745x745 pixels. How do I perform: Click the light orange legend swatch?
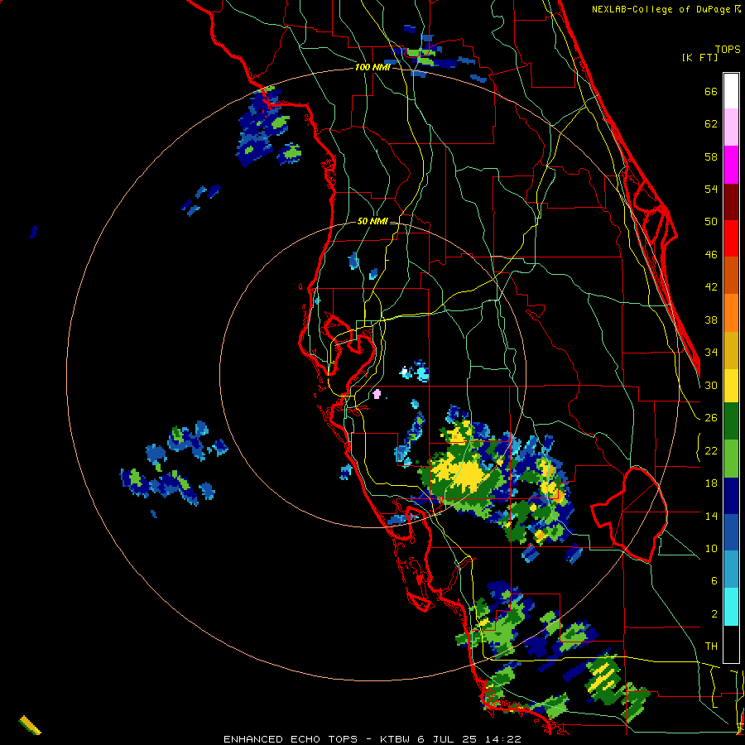pyautogui.click(x=731, y=313)
